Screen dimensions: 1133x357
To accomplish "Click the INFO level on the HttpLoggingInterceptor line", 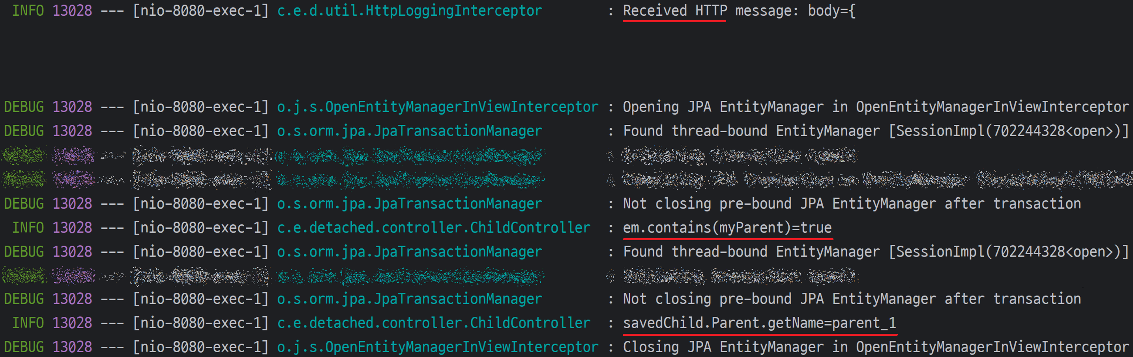I will pos(28,11).
